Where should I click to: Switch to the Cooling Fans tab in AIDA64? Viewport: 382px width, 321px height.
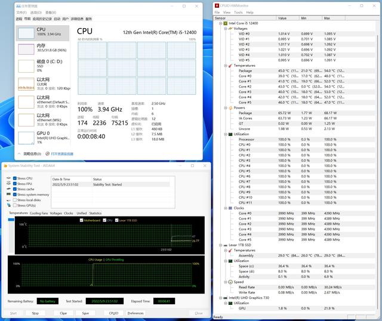coord(39,213)
